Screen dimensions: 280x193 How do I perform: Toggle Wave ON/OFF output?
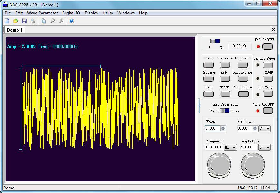tap(268, 110)
